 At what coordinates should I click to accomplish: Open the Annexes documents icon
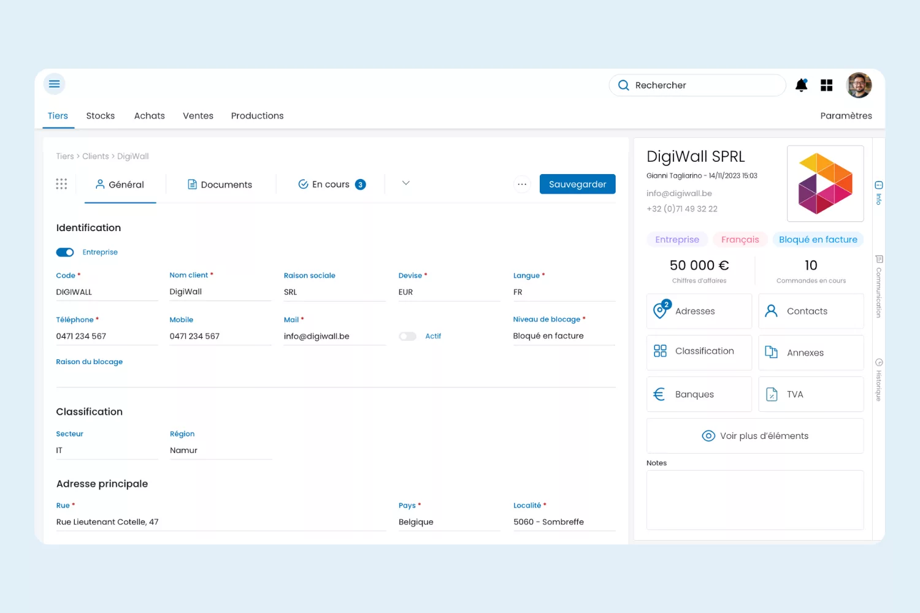tap(771, 352)
